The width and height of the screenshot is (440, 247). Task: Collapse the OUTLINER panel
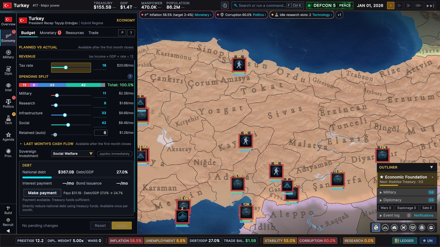click(431, 167)
